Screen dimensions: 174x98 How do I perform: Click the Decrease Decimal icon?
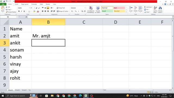85,11
